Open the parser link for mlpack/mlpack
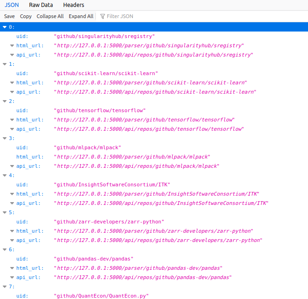Screen dimensions: 308x299 [x=132, y=157]
